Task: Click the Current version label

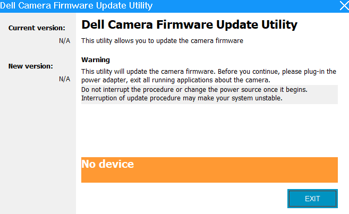Action: pyautogui.click(x=37, y=28)
